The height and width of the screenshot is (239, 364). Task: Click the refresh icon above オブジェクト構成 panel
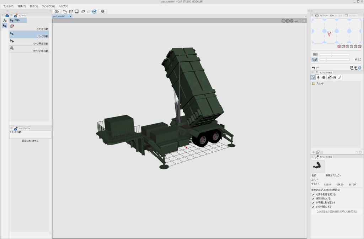[360, 68]
